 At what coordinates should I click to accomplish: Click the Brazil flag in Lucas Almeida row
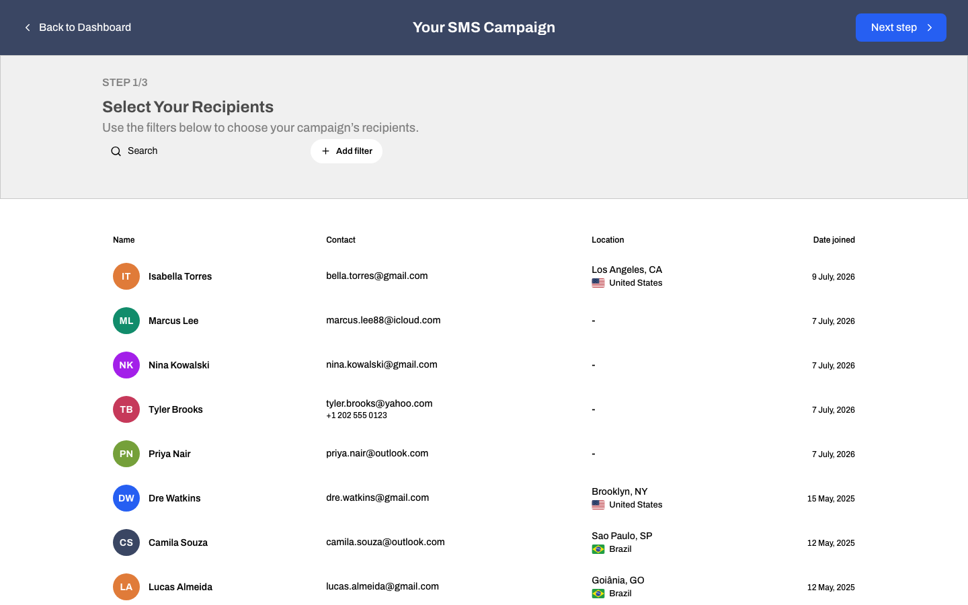pyautogui.click(x=598, y=594)
